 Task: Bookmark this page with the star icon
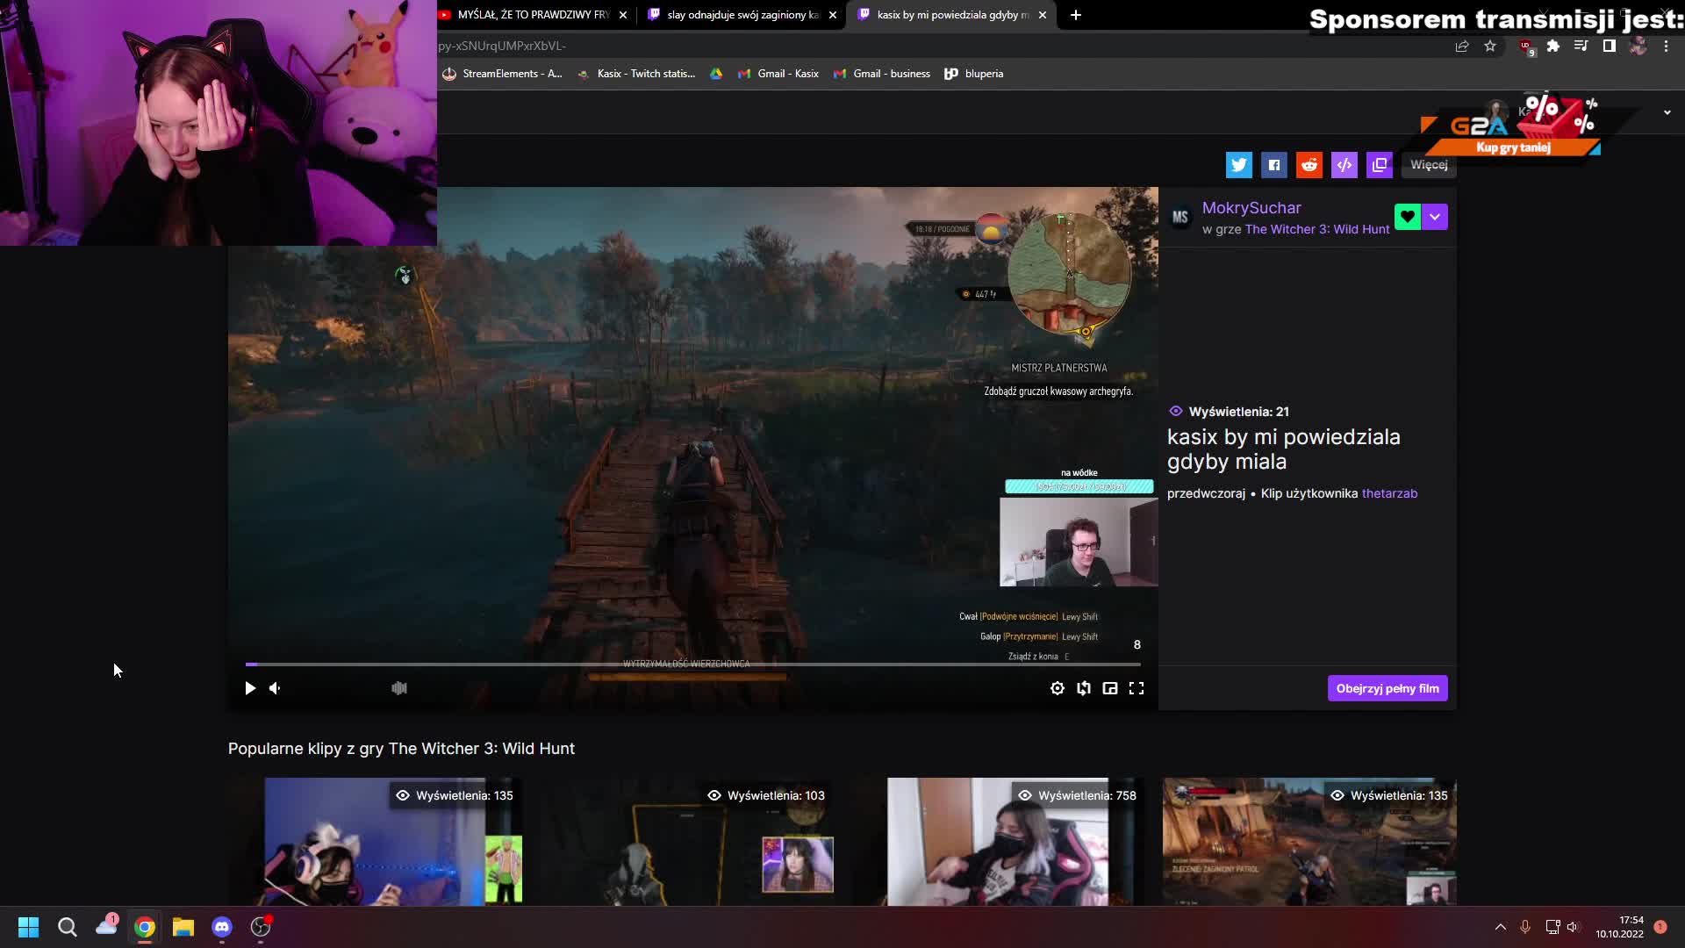click(x=1490, y=46)
